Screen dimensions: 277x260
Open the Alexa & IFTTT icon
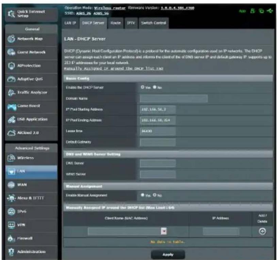pos(12,198)
